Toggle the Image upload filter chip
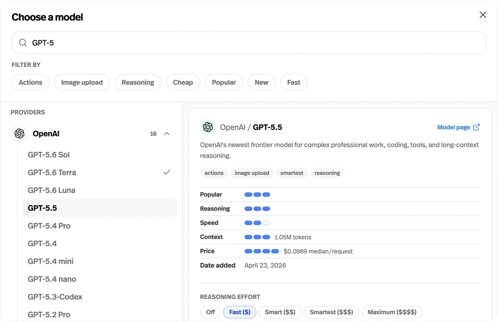Screen dimensions: 498x322 tap(82, 82)
